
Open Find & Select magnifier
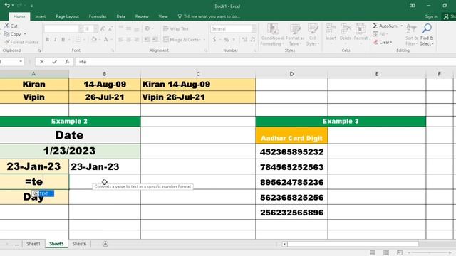[x=427, y=35]
